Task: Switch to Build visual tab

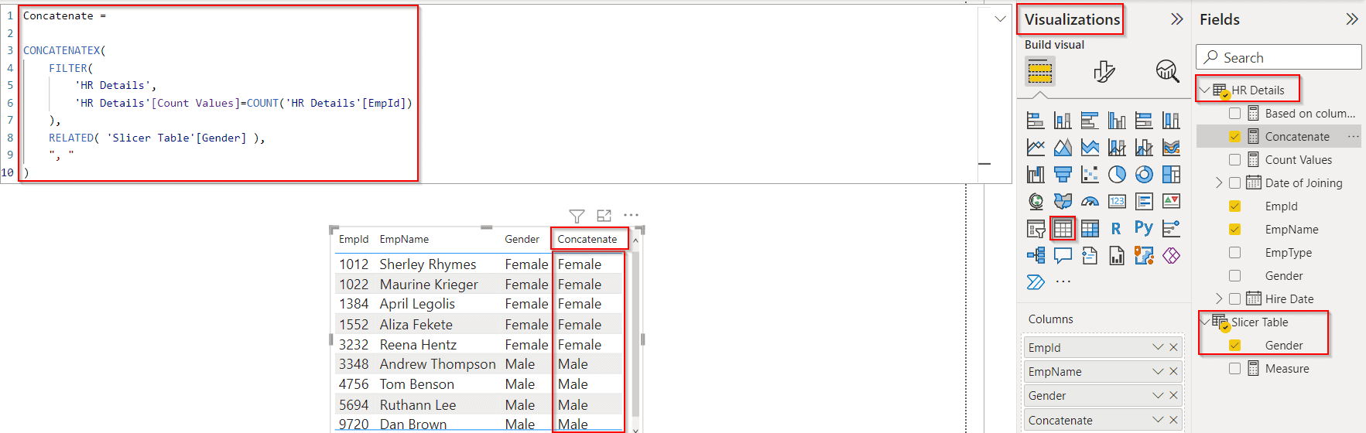Action: point(1040,72)
